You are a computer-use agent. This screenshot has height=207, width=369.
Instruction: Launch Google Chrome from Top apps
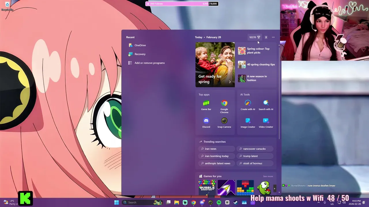coord(224,107)
